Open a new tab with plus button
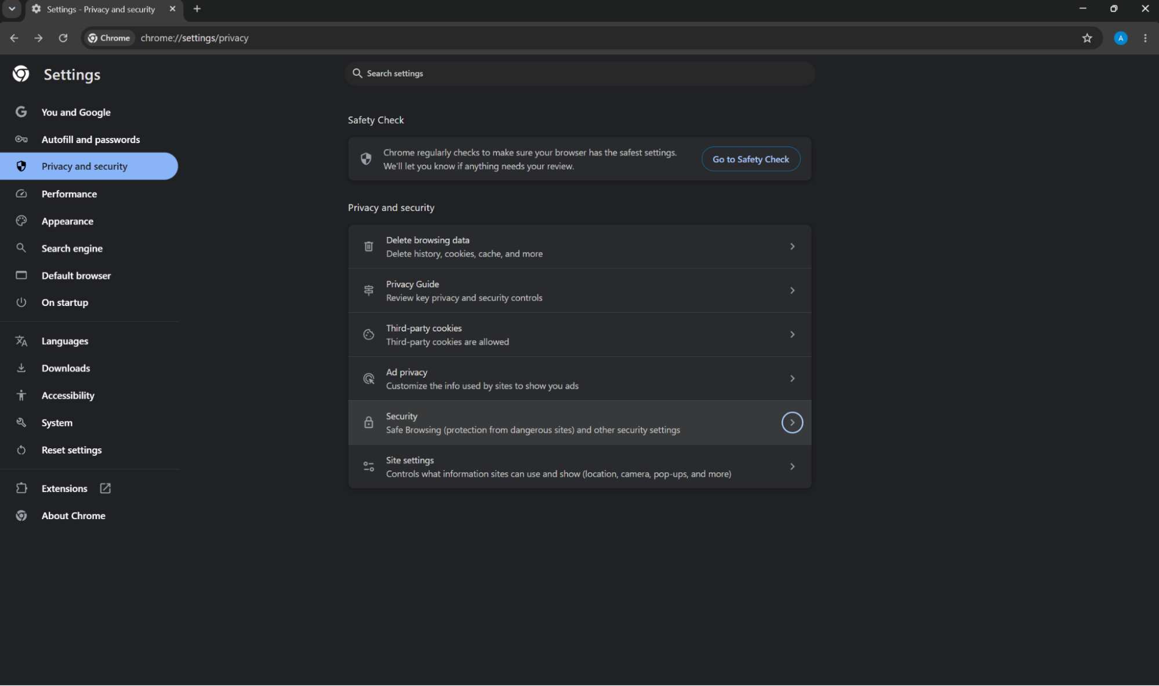1159x686 pixels. pyautogui.click(x=197, y=9)
